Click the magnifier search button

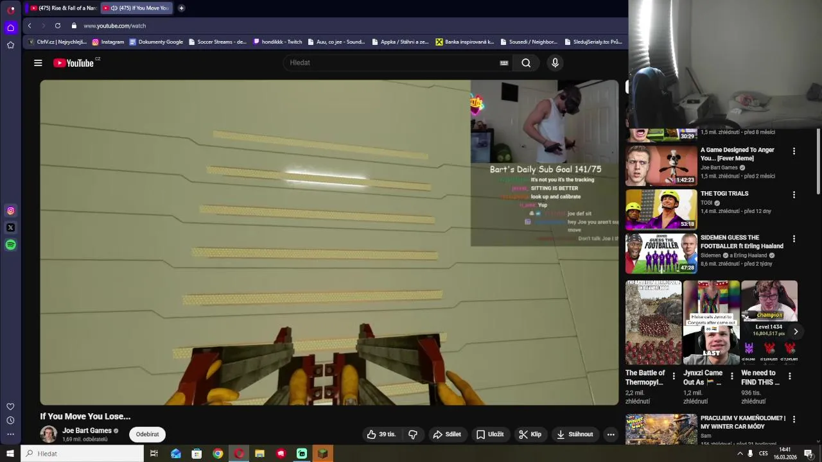point(526,63)
